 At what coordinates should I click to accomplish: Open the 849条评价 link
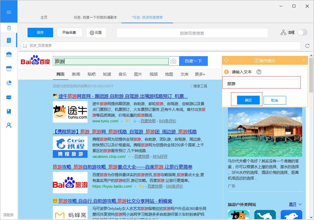pyautogui.click(x=168, y=121)
